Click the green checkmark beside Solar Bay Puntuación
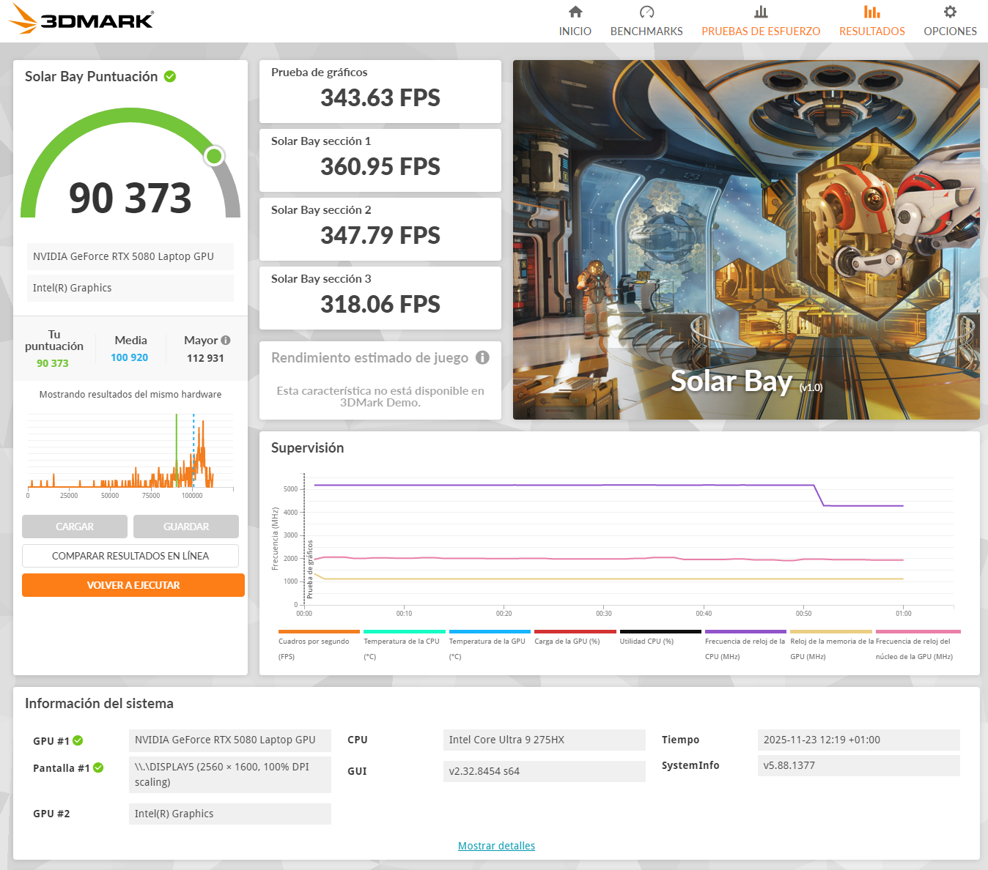The width and height of the screenshot is (988, 870). 170,76
